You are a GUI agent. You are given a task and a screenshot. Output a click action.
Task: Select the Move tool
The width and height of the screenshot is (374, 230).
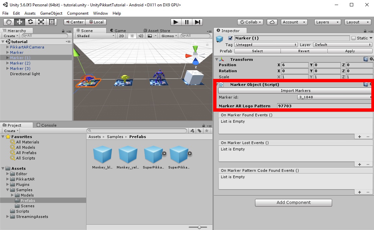[x=19, y=22]
